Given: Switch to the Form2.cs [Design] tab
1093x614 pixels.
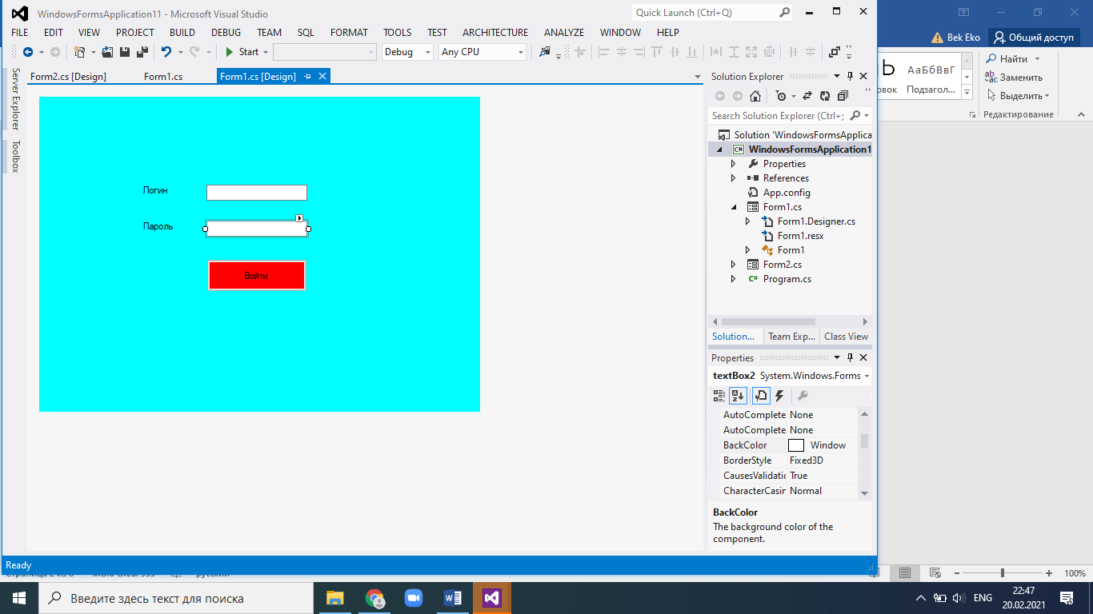Looking at the screenshot, I should (x=68, y=77).
